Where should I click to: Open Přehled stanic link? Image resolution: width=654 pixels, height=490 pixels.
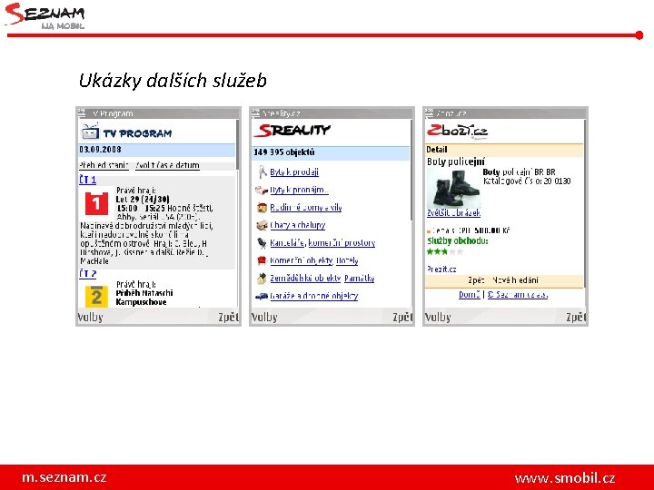[104, 165]
